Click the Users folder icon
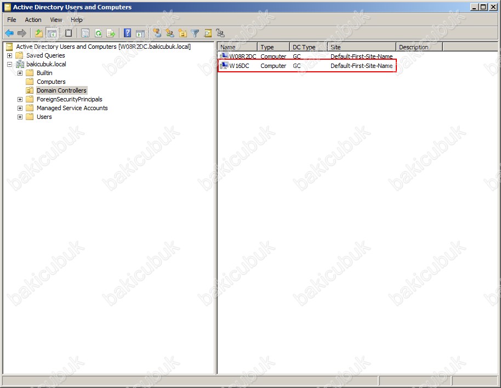The width and height of the screenshot is (501, 388). (x=30, y=117)
